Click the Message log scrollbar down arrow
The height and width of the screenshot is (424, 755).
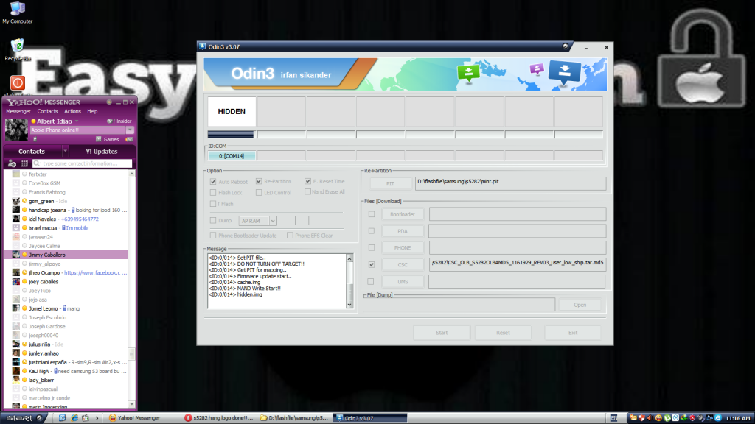tap(349, 305)
